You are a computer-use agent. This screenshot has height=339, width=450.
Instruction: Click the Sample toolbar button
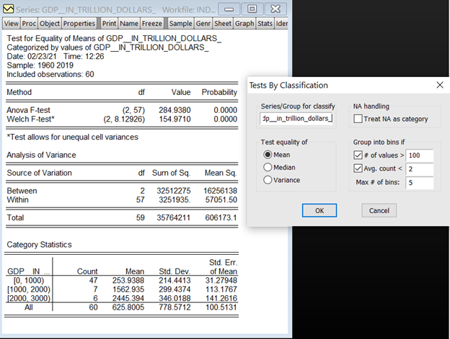180,24
